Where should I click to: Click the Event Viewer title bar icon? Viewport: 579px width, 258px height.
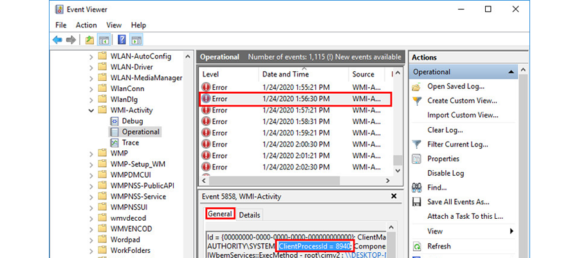coord(59,9)
